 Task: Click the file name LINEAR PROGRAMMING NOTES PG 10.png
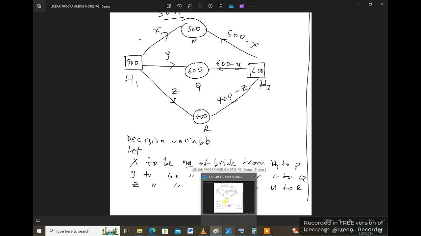[80, 6]
